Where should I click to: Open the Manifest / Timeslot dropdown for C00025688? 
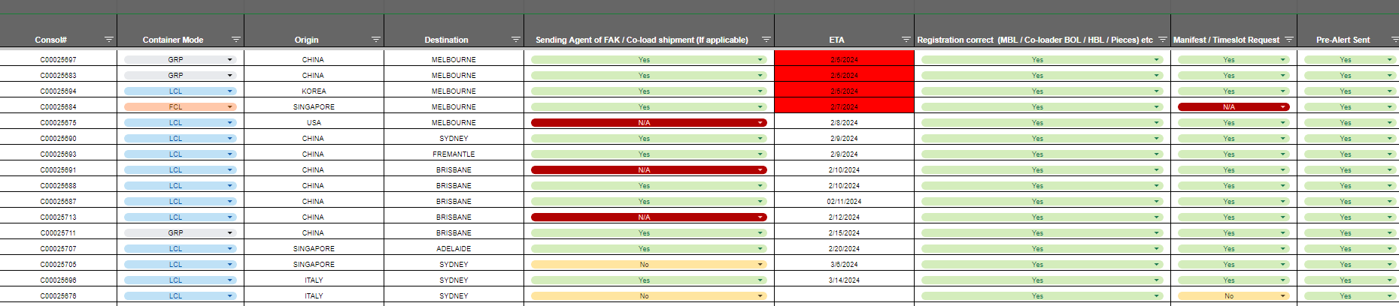pyautogui.click(x=1234, y=185)
